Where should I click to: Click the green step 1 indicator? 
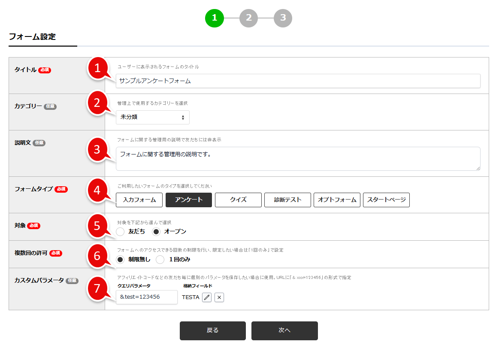point(214,18)
